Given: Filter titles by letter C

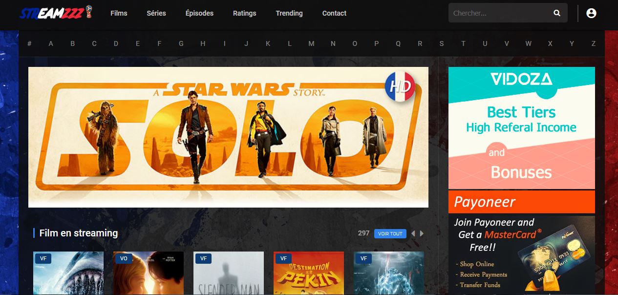Looking at the screenshot, I should click(x=94, y=43).
